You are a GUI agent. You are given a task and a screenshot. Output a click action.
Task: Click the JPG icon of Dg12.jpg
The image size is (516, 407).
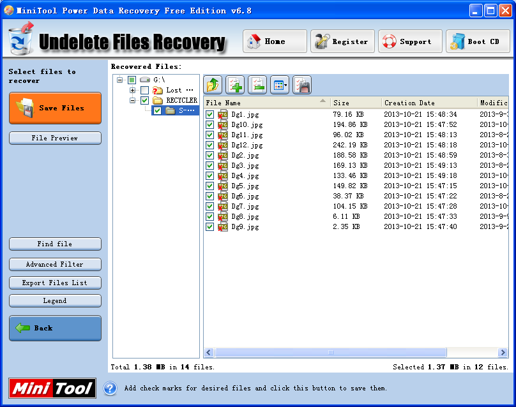(223, 145)
